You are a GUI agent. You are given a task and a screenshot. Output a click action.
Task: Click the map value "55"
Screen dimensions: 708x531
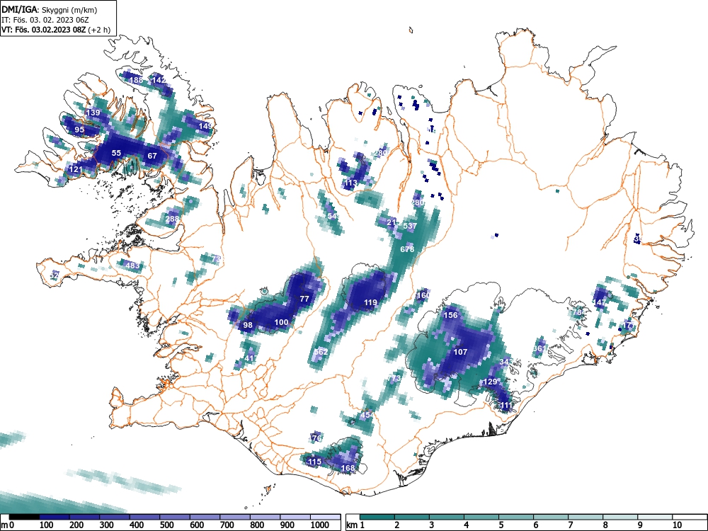116,153
